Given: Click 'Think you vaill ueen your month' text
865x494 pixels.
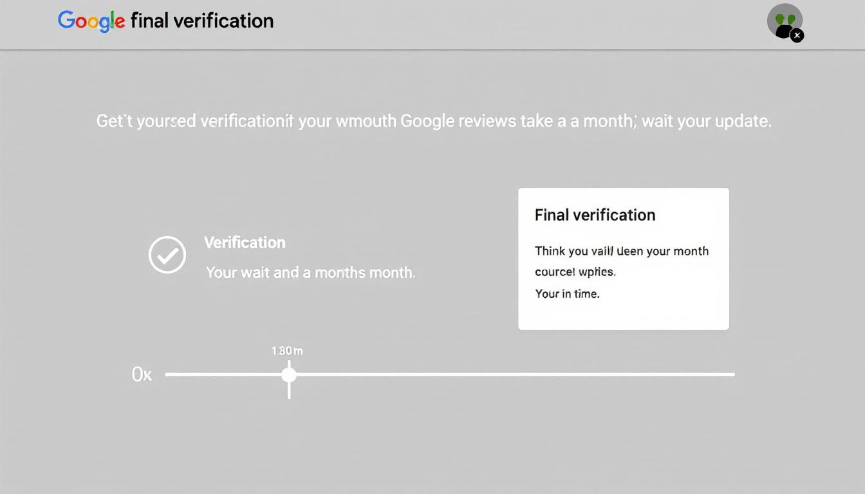Looking at the screenshot, I should [622, 251].
